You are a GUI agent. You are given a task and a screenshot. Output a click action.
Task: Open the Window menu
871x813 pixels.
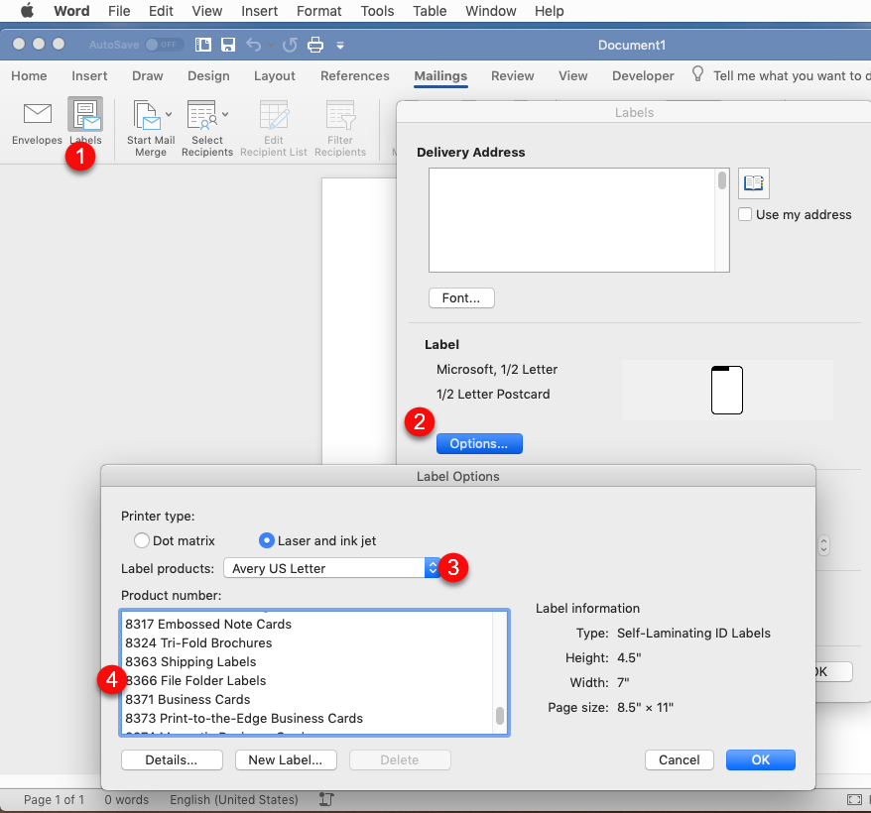pyautogui.click(x=490, y=11)
